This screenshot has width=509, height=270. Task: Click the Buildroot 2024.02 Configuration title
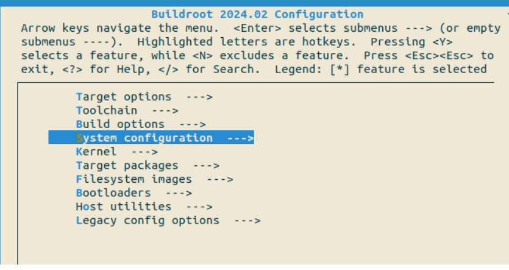pos(257,14)
